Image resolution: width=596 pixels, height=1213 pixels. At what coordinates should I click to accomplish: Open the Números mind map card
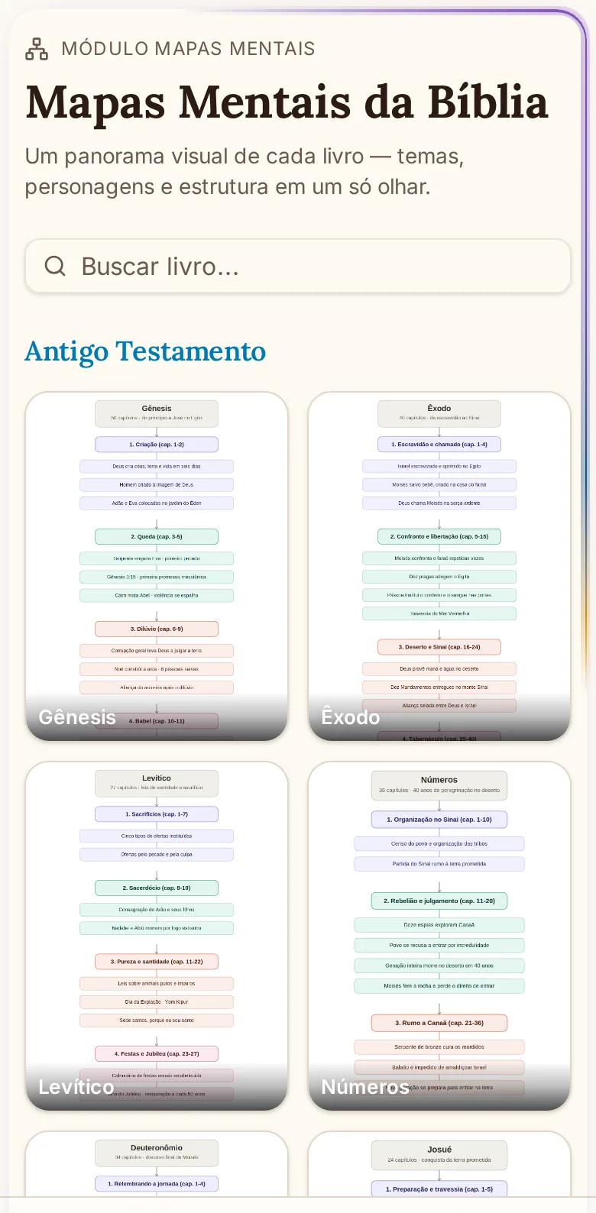pos(439,936)
